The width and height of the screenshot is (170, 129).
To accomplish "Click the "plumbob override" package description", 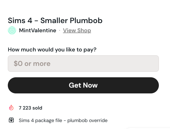I will [x=63, y=120].
